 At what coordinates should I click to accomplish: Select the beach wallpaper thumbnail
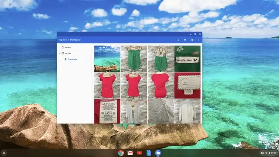pos(107,59)
